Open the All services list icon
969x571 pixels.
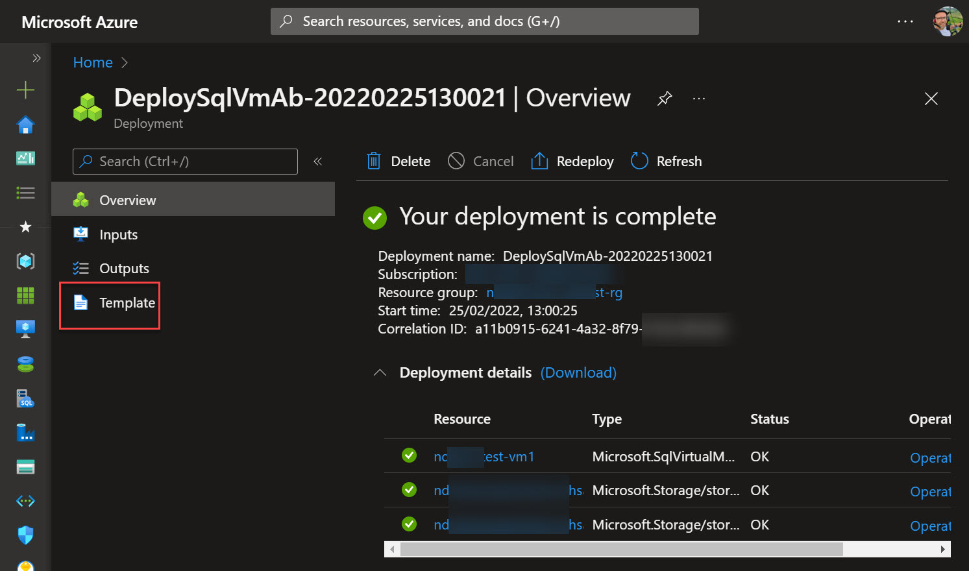[x=25, y=193]
